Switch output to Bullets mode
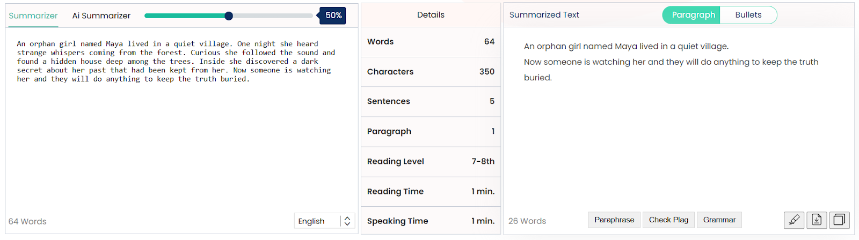Viewport: 859px width, 240px height. 748,15
